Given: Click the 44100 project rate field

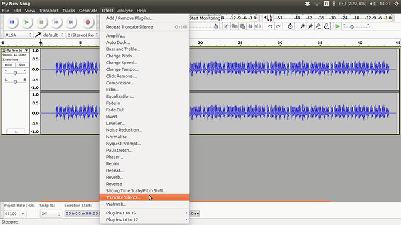Looking at the screenshot, I should click(11, 214).
